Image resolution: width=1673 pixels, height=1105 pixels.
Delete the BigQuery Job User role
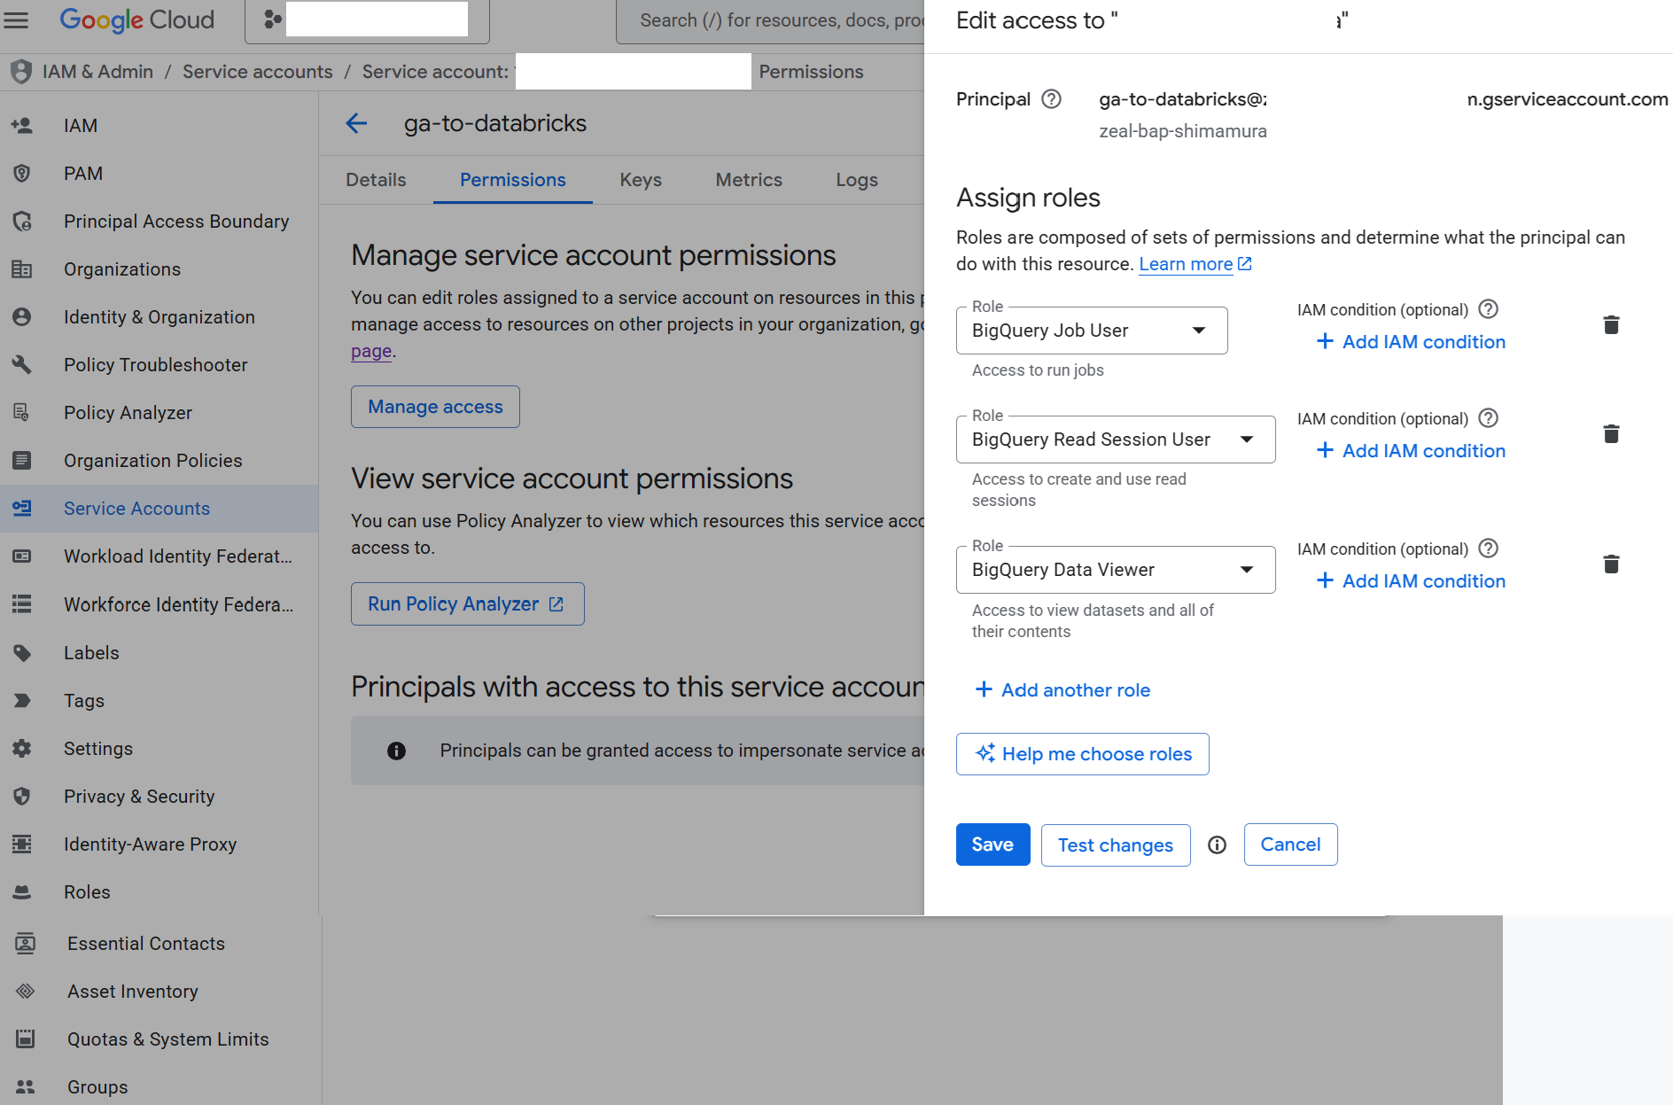[1611, 325]
